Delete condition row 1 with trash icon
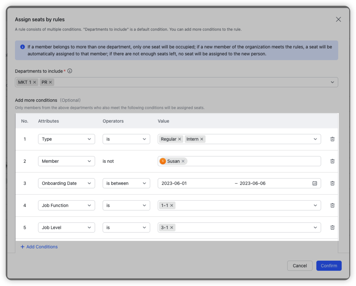The image size is (356, 286). 332,139
